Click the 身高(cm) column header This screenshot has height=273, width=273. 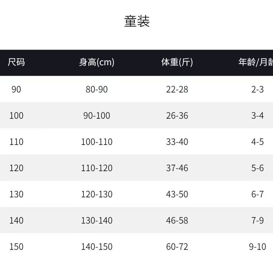(97, 62)
